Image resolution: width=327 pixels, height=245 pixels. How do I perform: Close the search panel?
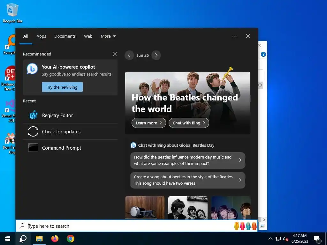click(248, 36)
